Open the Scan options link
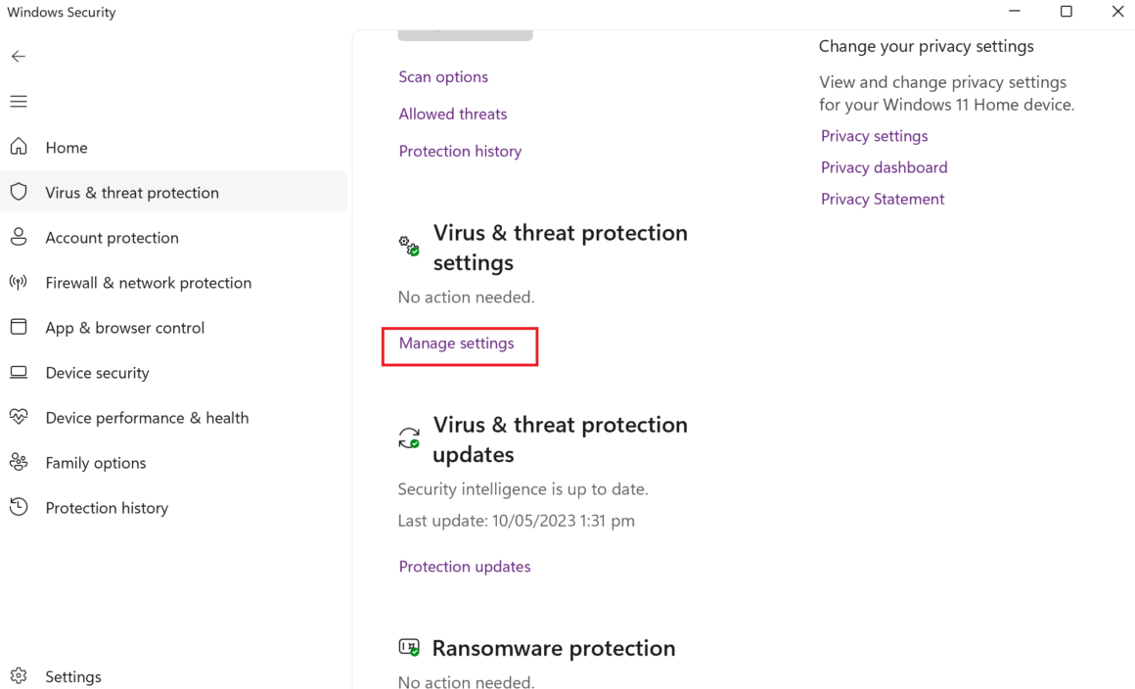Viewport: 1135px width, 689px height. click(443, 76)
